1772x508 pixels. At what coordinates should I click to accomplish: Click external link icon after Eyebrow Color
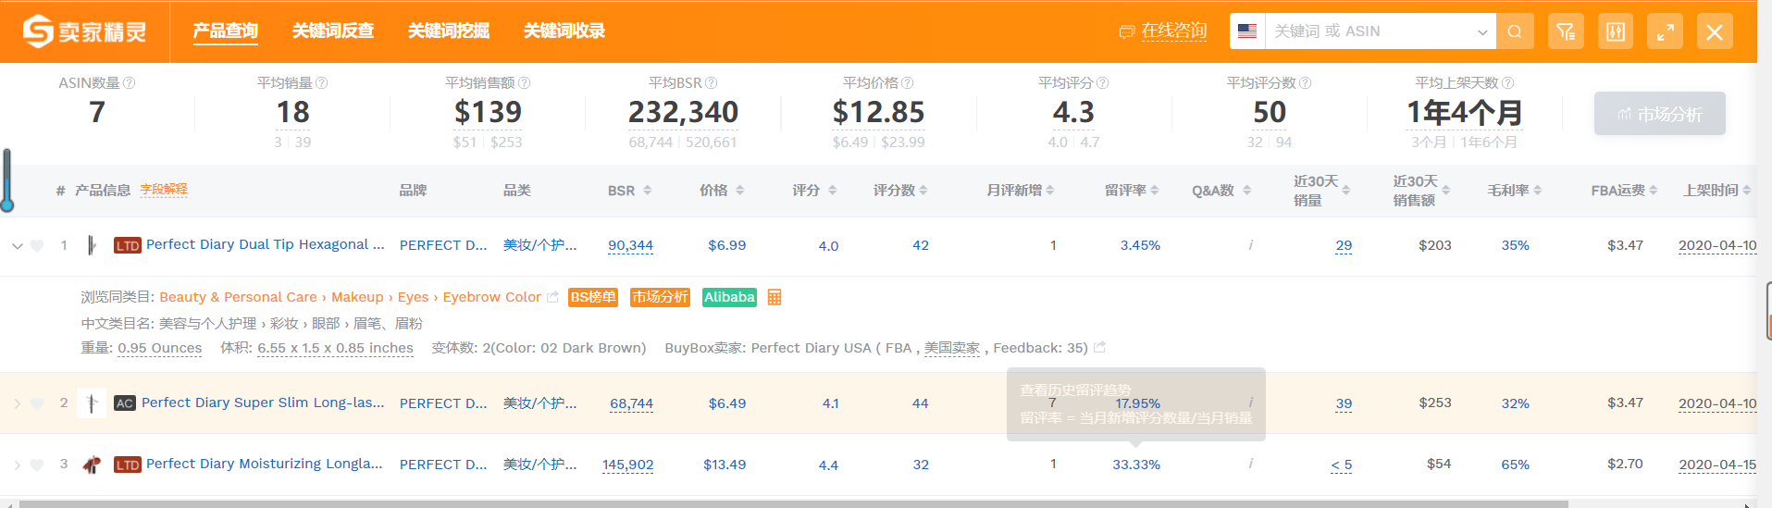pyautogui.click(x=553, y=297)
